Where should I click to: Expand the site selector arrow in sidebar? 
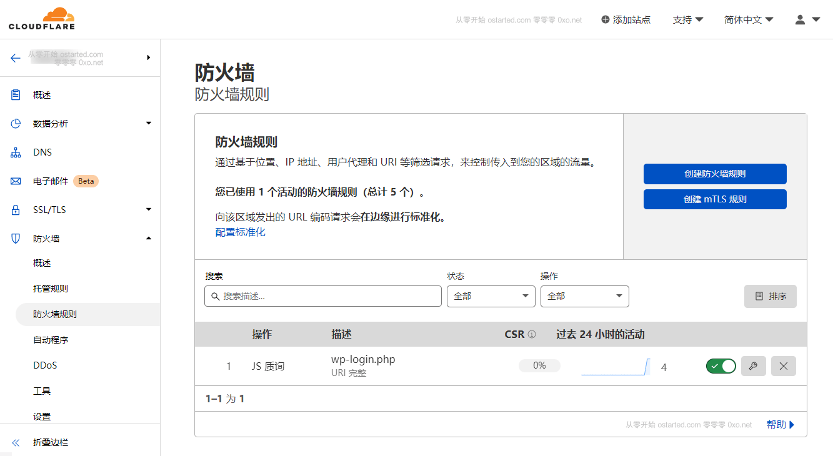coord(149,57)
